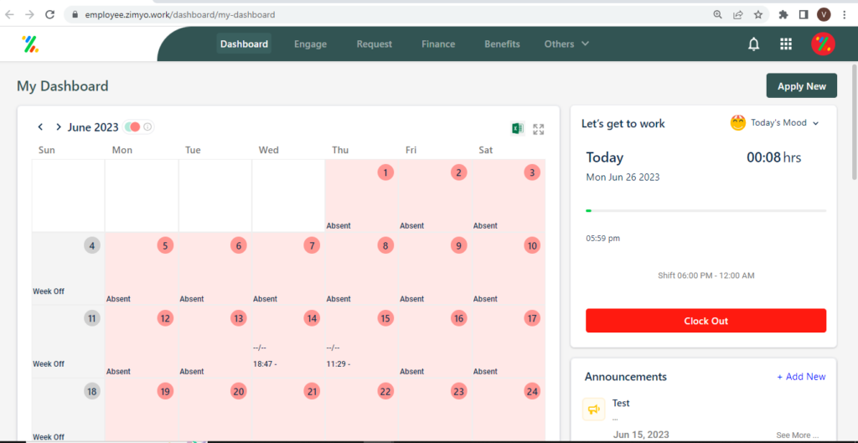Click the Jun 15, 2023 announcement date
This screenshot has width=858, height=443.
point(641,435)
